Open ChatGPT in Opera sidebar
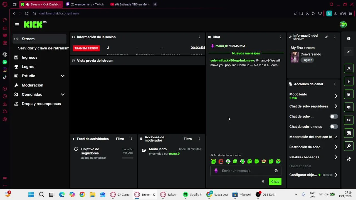The width and height of the screenshot is (356, 200). pos(5,55)
